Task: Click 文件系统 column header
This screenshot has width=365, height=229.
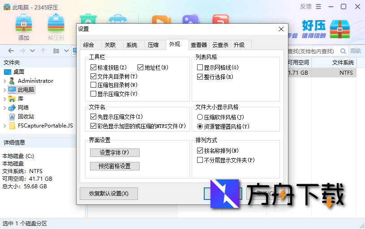Action: pyautogui.click(x=334, y=62)
